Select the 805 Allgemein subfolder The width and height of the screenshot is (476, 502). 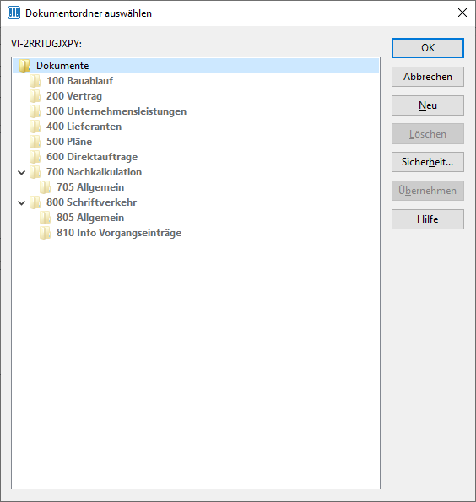click(90, 218)
